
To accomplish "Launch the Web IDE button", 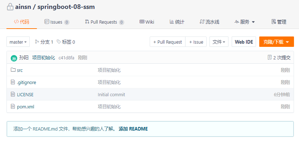I will point(244,42).
